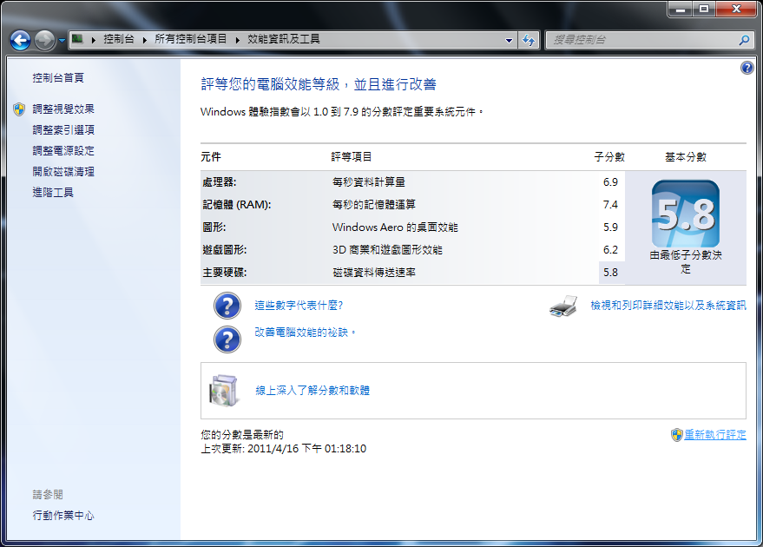Select the 所有控制台項目 breadcrumb
The height and width of the screenshot is (547, 763).
click(x=191, y=39)
